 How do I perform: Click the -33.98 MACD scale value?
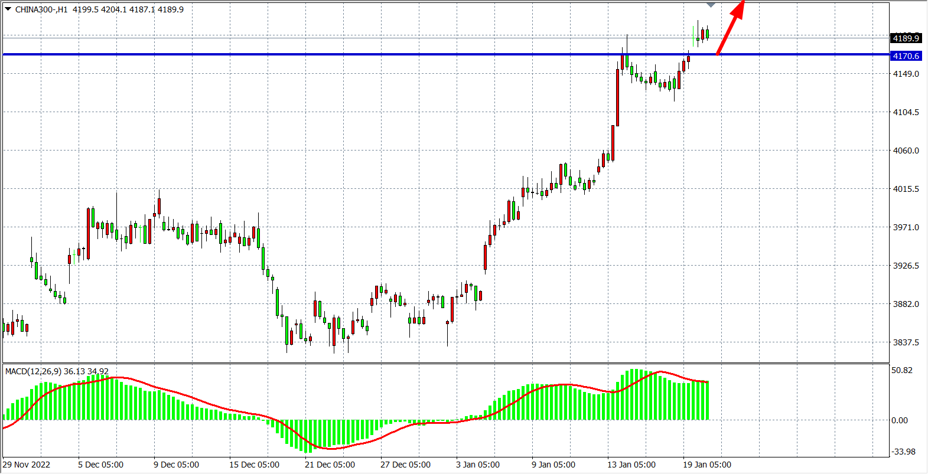(903, 452)
